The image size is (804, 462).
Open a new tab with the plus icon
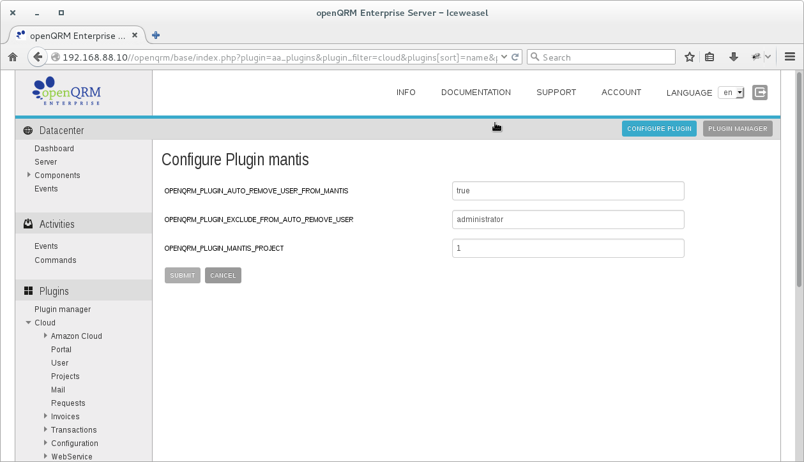coord(155,35)
